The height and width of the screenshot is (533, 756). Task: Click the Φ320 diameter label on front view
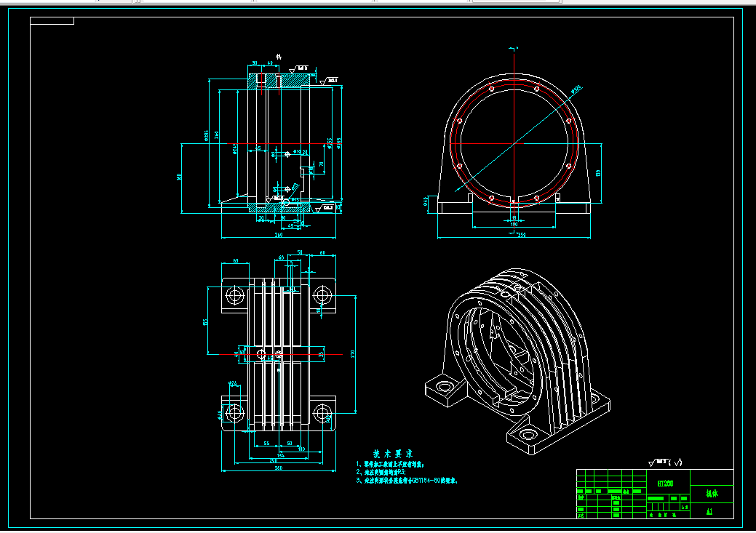(x=576, y=89)
